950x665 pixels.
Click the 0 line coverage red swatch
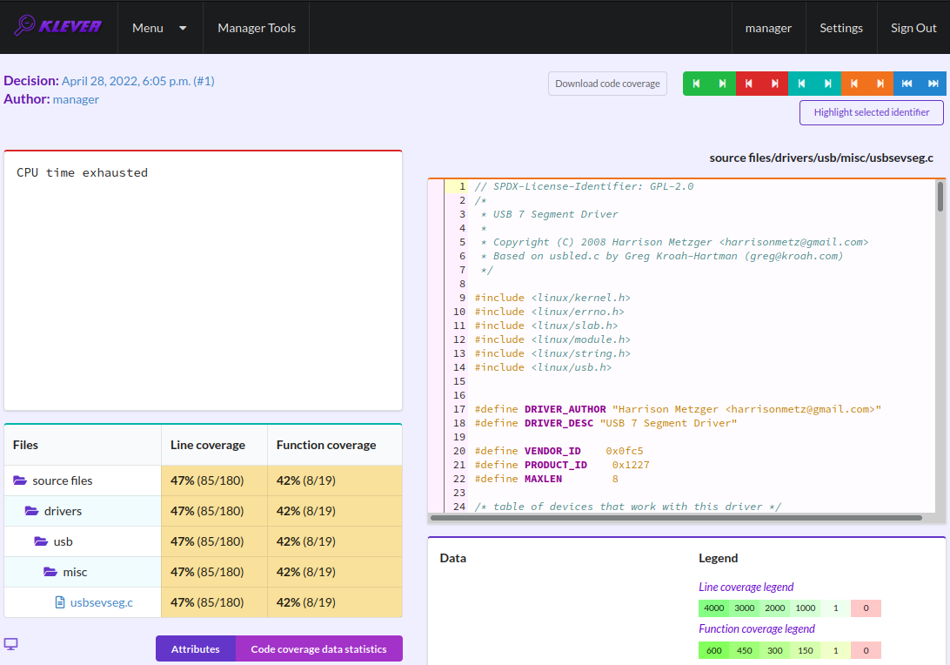pyautogui.click(x=866, y=608)
